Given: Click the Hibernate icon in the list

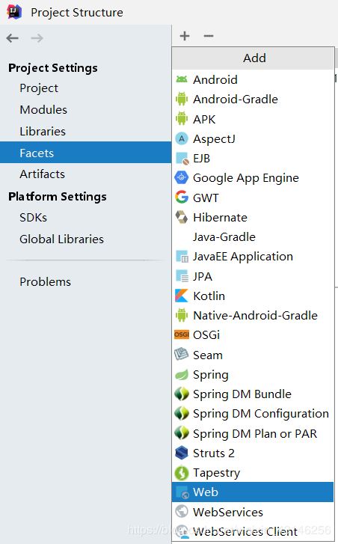Looking at the screenshot, I should 182,218.
